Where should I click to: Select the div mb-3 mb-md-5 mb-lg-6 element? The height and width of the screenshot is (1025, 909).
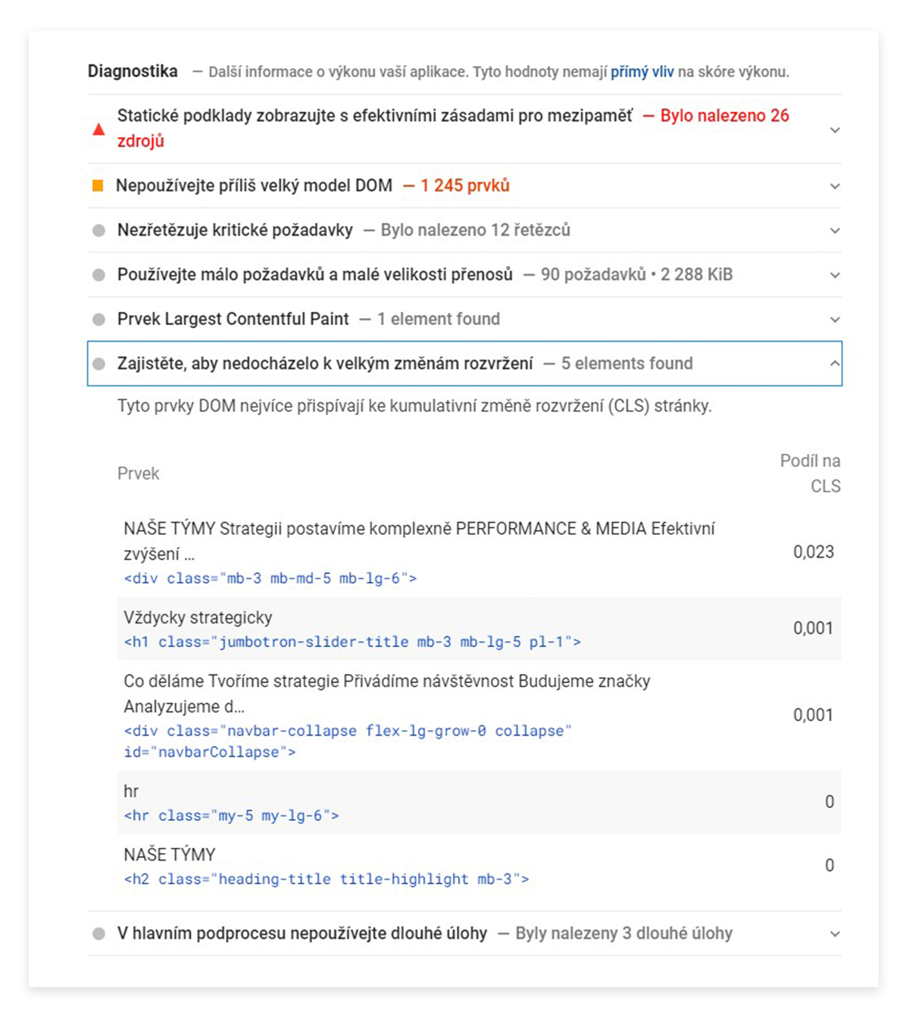[270, 579]
